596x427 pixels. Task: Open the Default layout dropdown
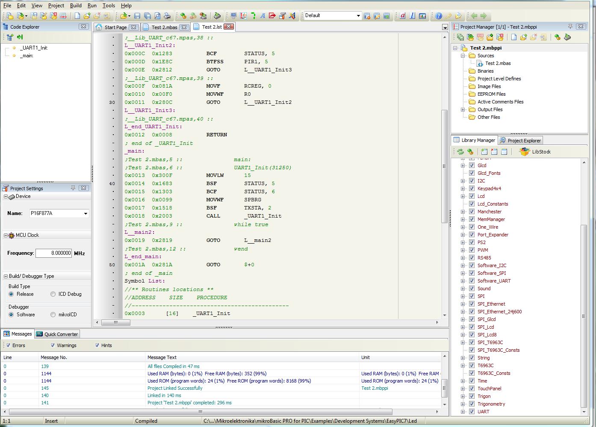tap(358, 16)
